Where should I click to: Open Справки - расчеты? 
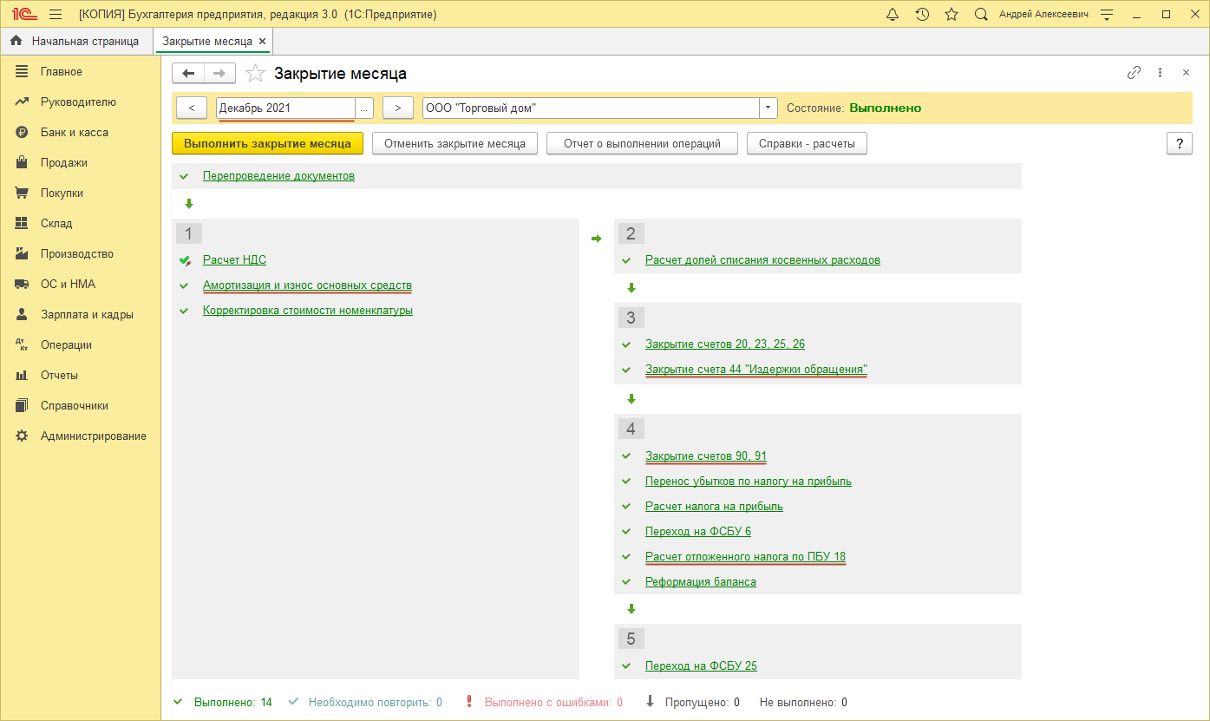click(807, 144)
